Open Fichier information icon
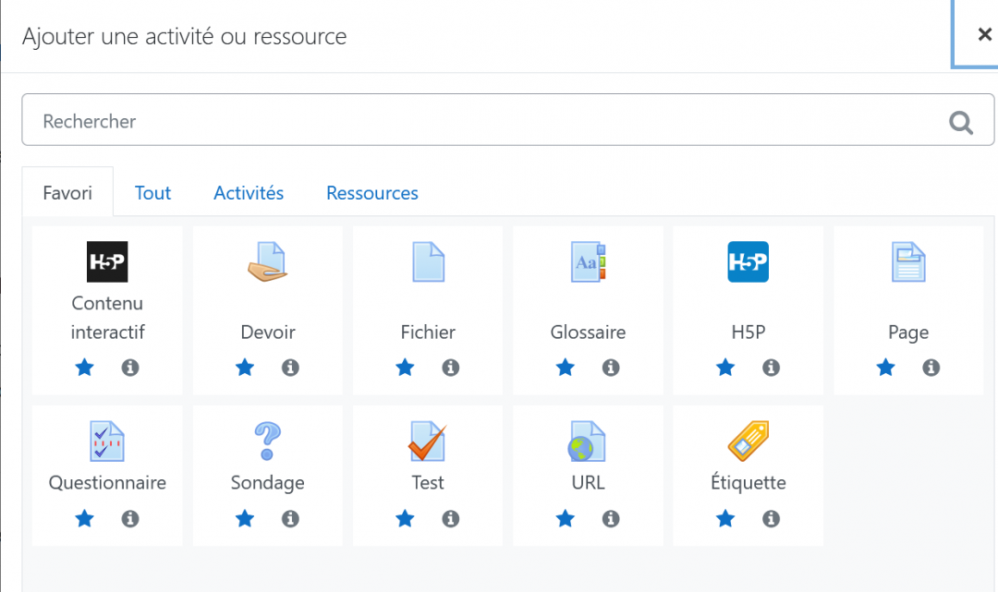The height and width of the screenshot is (592, 998). coord(451,368)
